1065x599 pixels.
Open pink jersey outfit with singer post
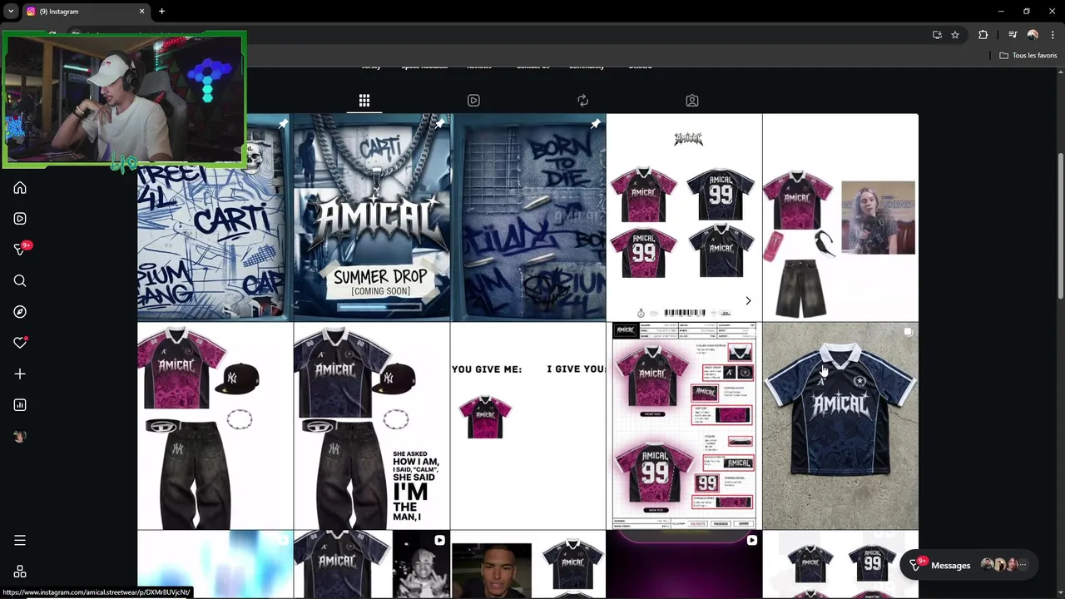point(840,217)
